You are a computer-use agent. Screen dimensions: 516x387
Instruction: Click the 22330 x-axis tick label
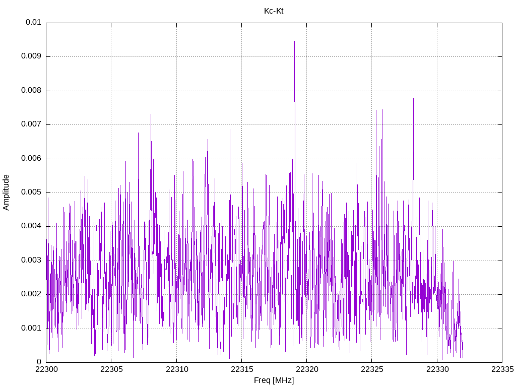(437, 369)
